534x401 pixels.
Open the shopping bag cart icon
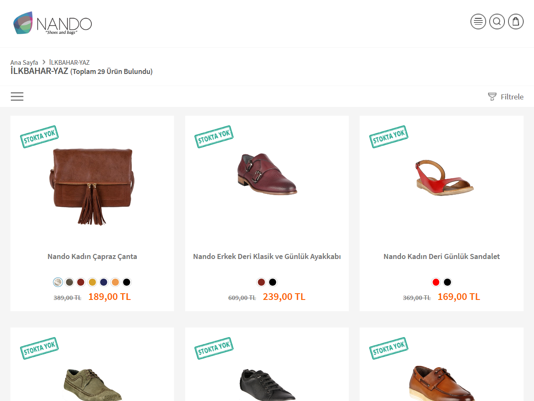coord(516,21)
